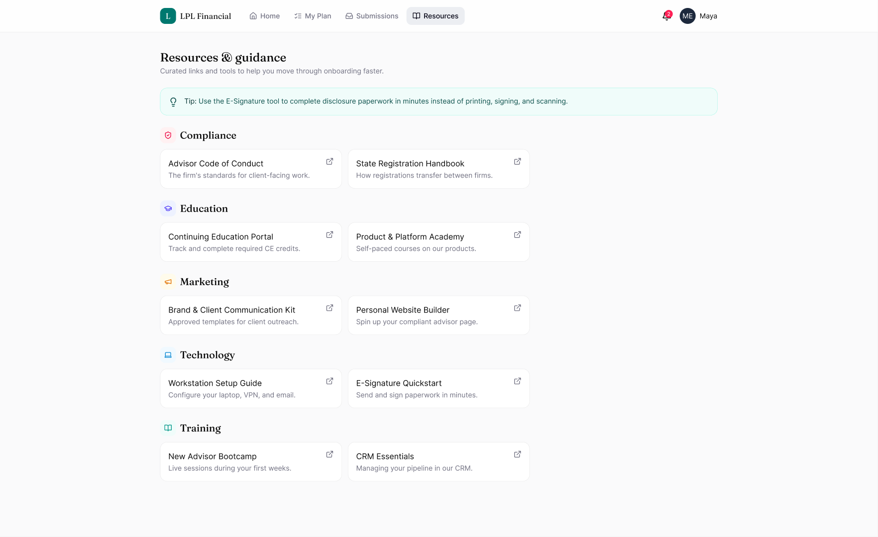Click the Technology section heading
The width and height of the screenshot is (878, 537).
(x=208, y=355)
